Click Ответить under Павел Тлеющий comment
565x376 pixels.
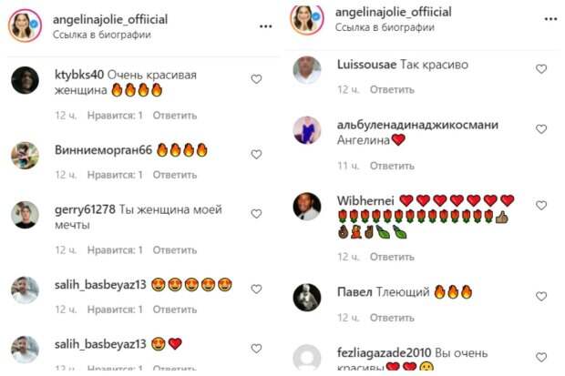pyautogui.click(x=392, y=318)
